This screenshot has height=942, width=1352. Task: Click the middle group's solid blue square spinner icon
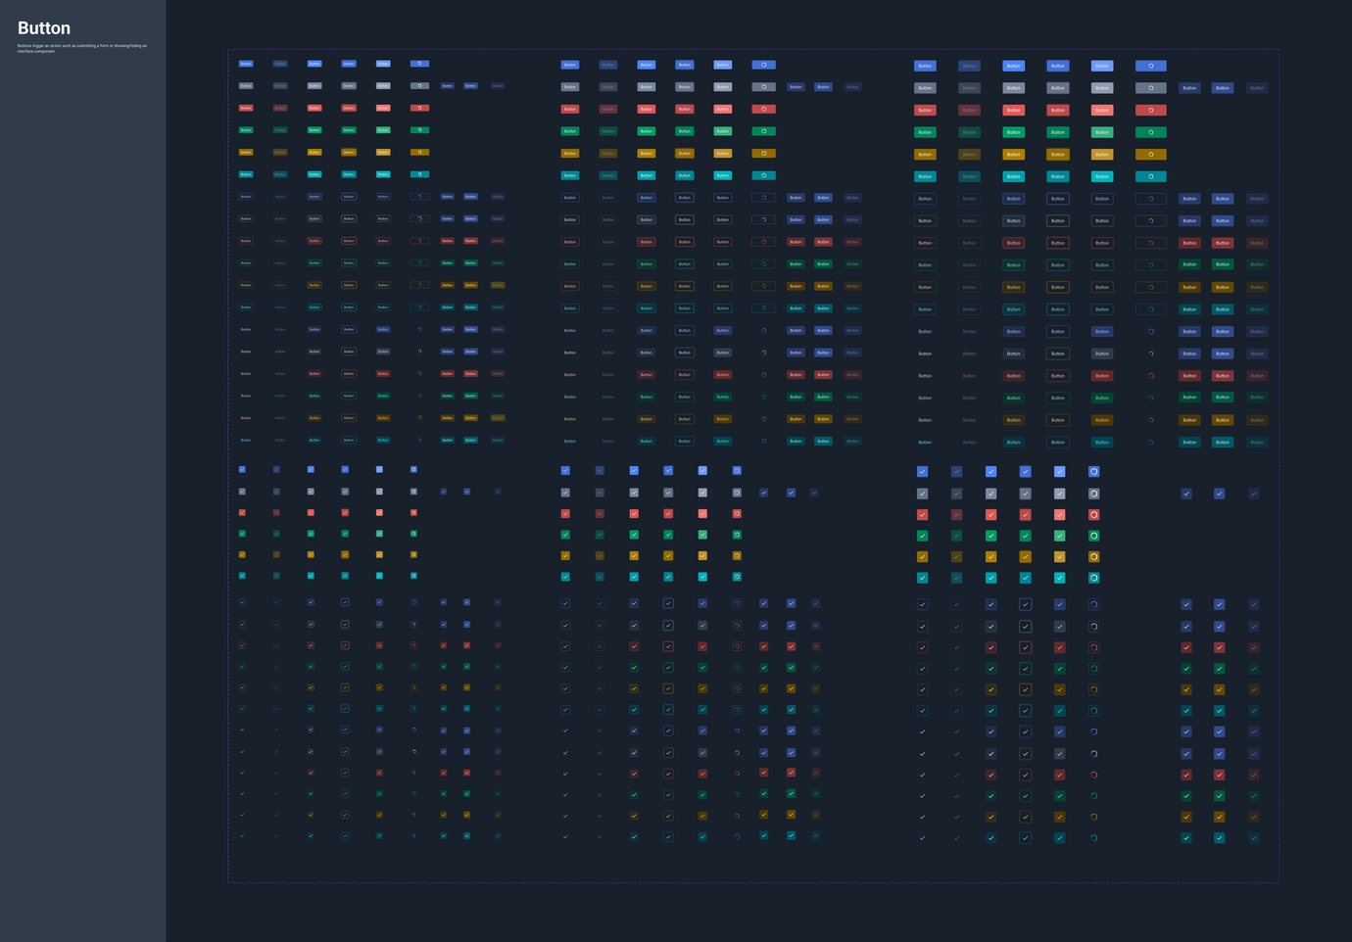737,471
